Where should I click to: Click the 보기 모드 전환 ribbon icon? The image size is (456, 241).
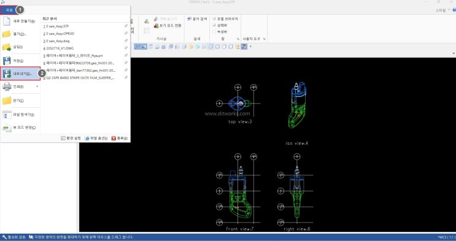point(156,26)
